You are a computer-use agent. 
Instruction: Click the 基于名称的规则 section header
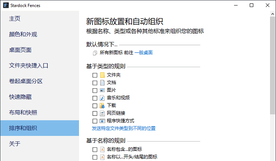tap(106, 141)
